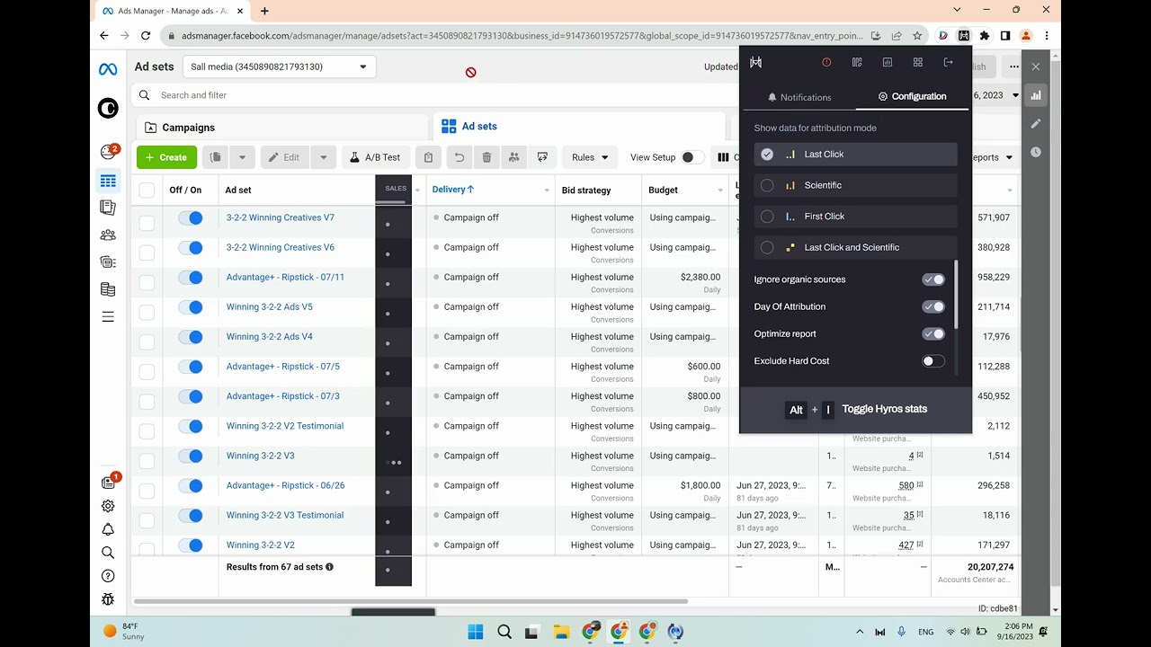Open the business account avatar switcher
The width and height of the screenshot is (1151, 647).
(x=108, y=109)
